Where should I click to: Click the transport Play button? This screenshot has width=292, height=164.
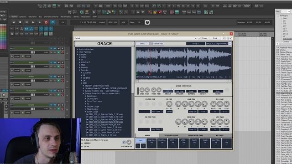point(33,22)
